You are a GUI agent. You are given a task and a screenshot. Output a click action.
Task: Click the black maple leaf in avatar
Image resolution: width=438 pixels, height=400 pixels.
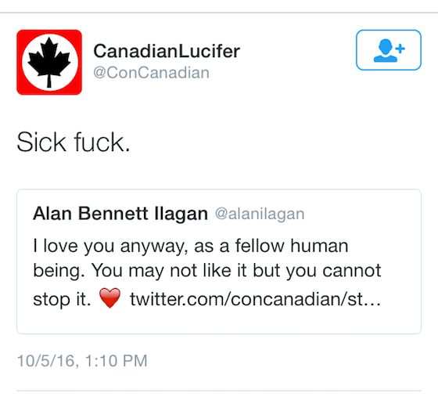49,62
